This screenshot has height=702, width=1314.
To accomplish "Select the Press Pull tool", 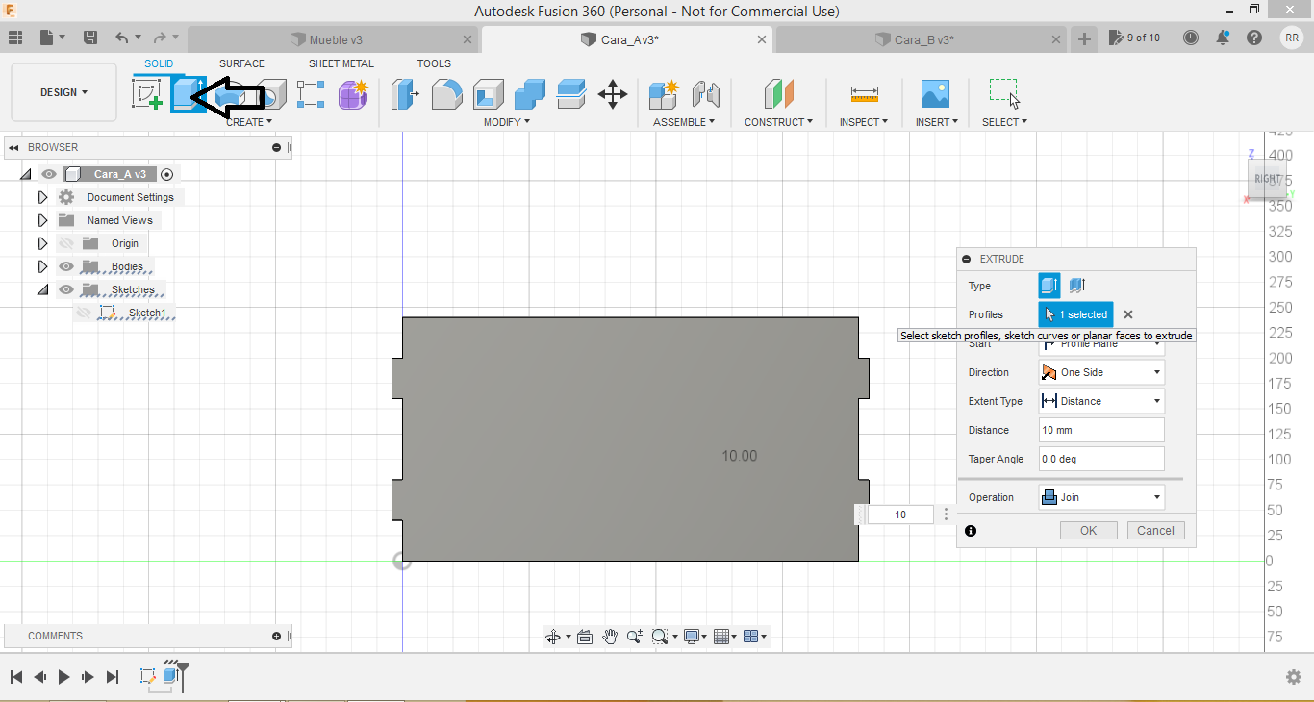I will pos(405,94).
